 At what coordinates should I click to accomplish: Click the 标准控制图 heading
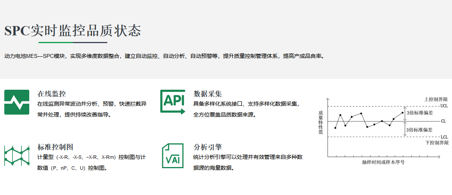click(55, 147)
